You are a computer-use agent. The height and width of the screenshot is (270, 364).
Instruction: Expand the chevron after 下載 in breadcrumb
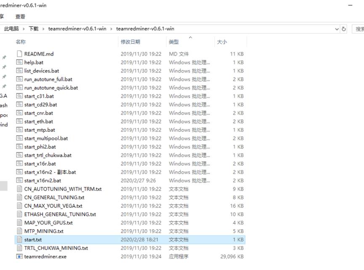tap(43, 29)
